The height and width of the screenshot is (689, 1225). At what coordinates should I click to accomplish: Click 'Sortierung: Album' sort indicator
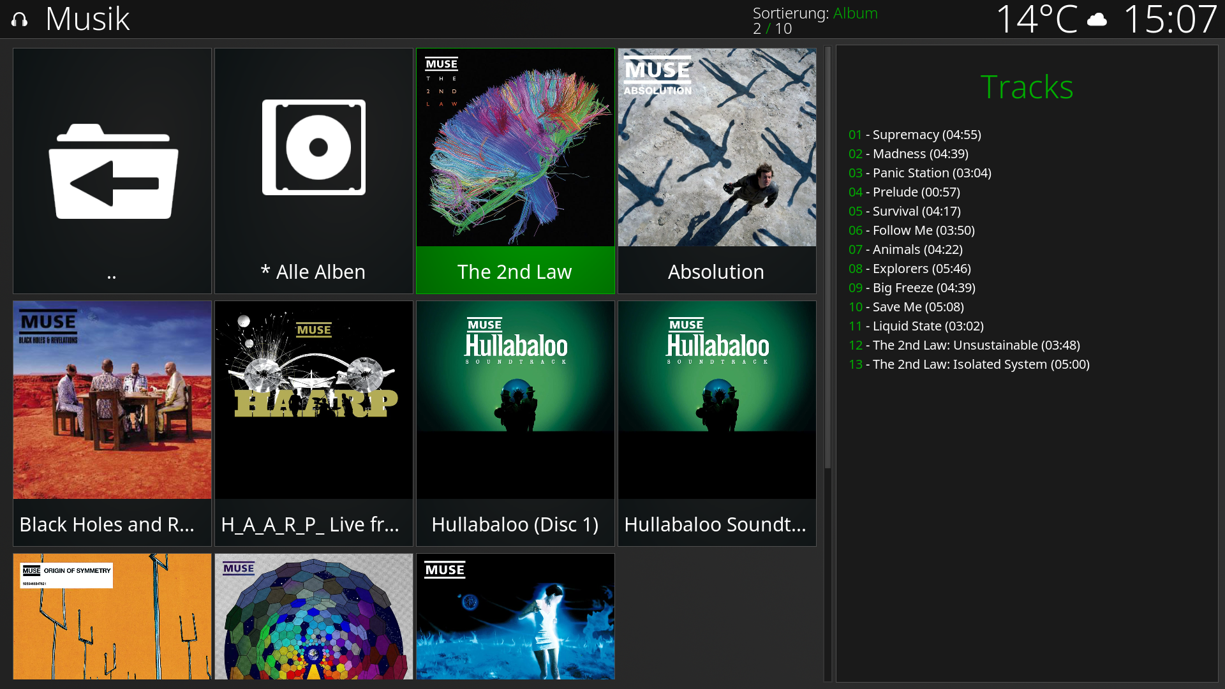815,13
